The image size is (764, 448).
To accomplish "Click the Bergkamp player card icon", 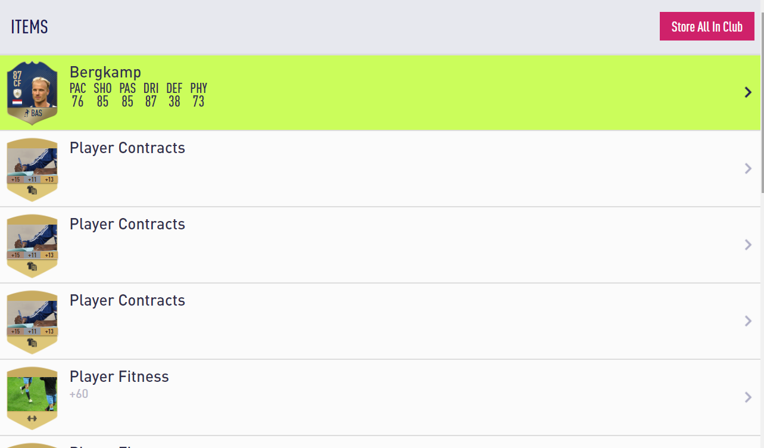I will tap(32, 93).
